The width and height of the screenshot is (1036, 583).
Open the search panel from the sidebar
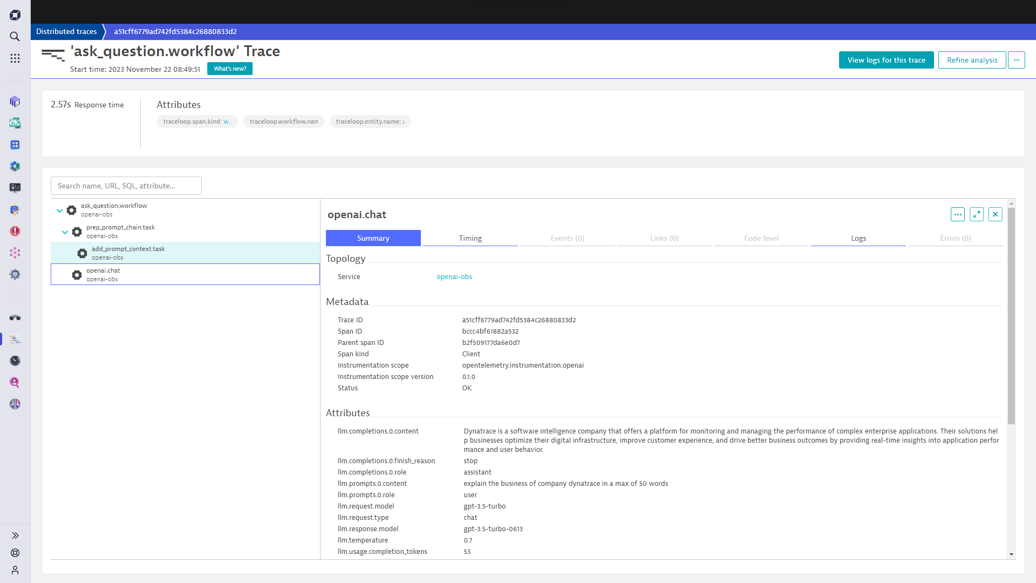(x=15, y=36)
